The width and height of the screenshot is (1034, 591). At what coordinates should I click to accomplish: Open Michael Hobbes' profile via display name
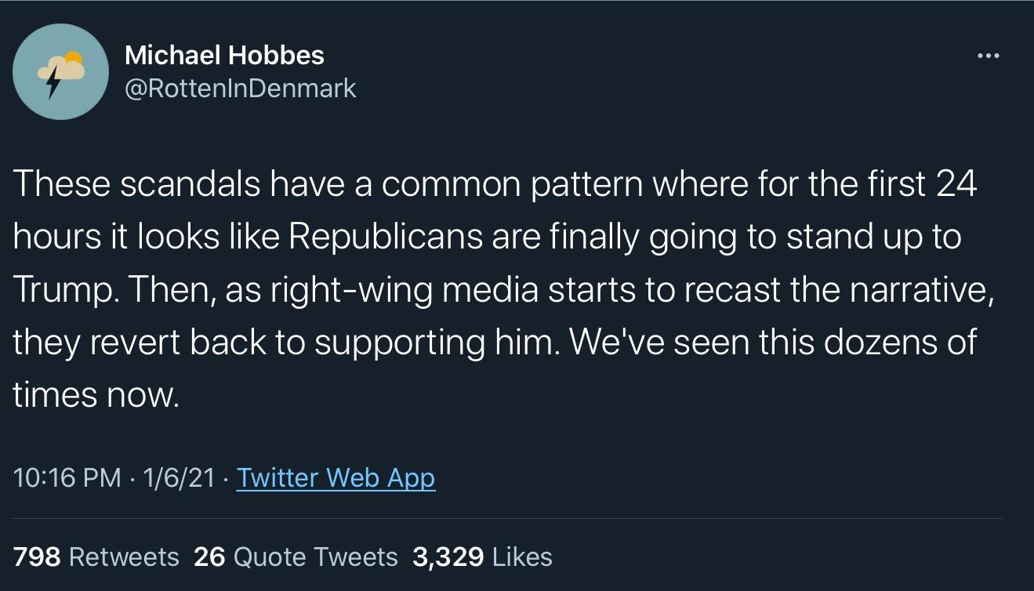[224, 55]
